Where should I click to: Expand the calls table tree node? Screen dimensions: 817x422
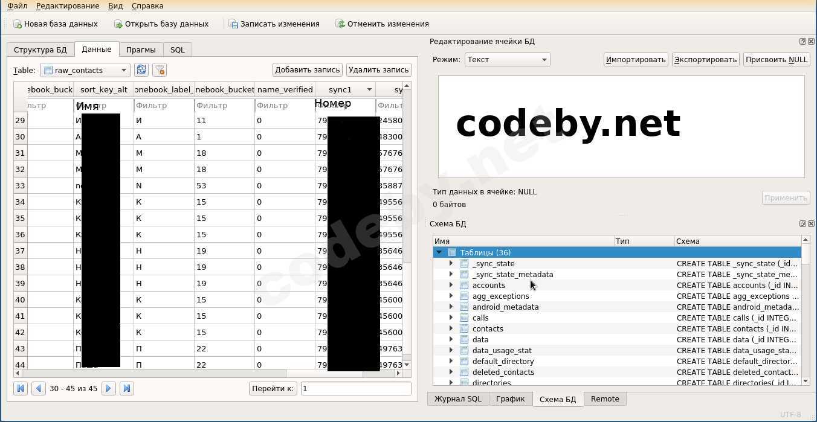(x=451, y=318)
